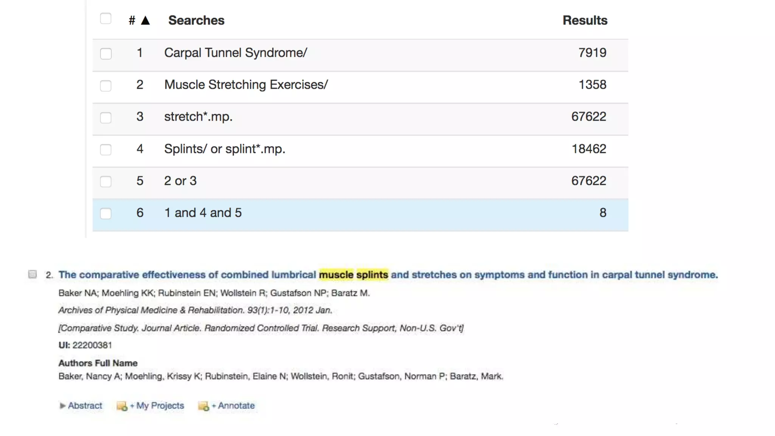Tick checkbox for Splints or splint search
This screenshot has width=775, height=436.
(106, 149)
